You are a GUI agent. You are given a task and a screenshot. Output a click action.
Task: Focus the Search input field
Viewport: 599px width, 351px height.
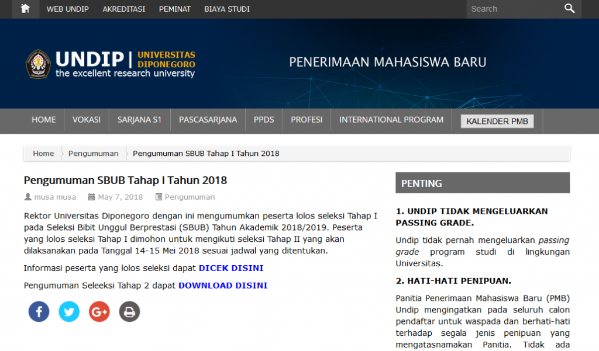coord(512,9)
